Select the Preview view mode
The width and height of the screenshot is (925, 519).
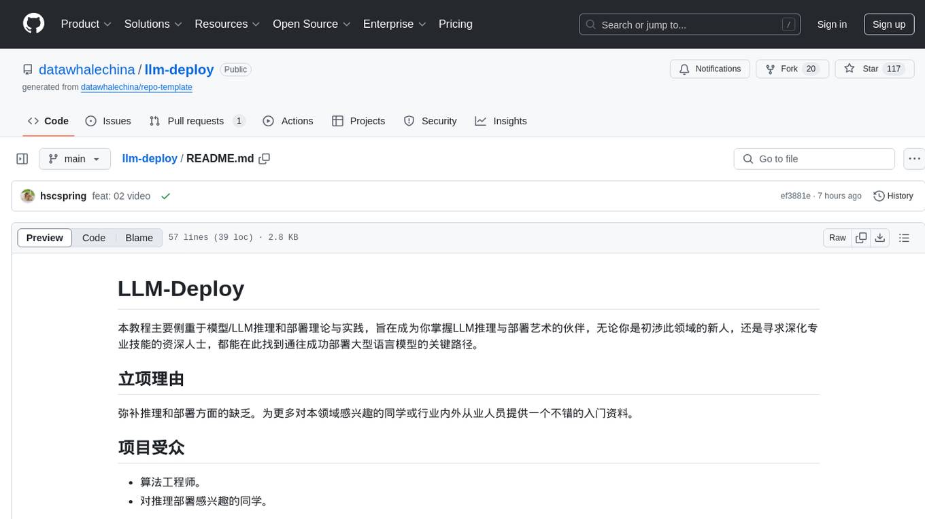pyautogui.click(x=45, y=238)
